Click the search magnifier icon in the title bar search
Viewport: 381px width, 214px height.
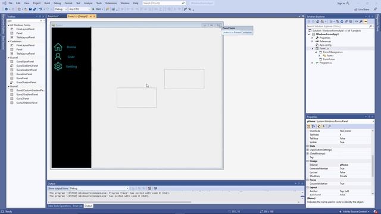[183, 3]
